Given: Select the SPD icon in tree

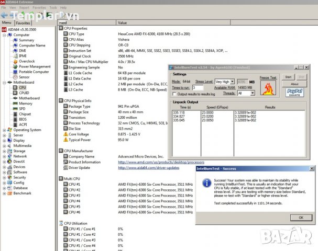Looking at the screenshot, I should click(x=15, y=108).
